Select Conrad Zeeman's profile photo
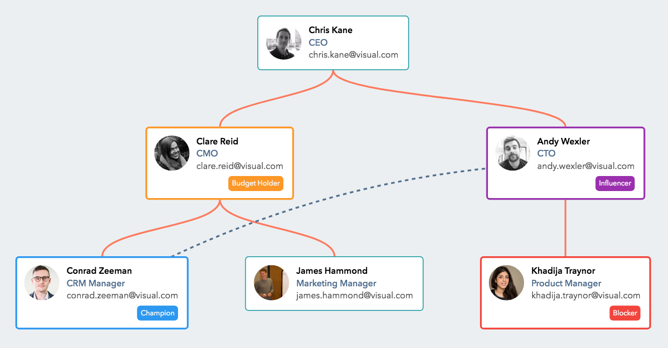Image resolution: width=668 pixels, height=348 pixels. [42, 283]
